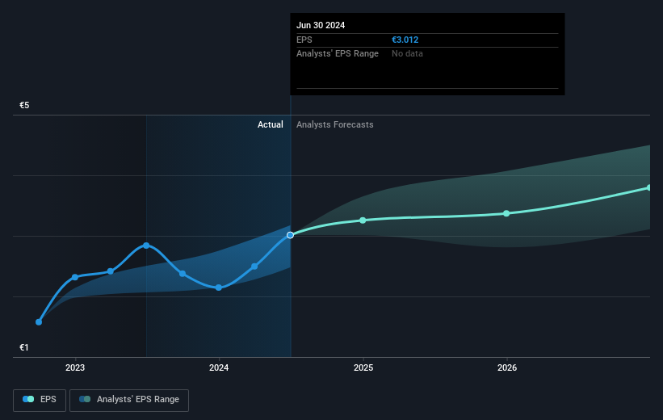Toggle the EPS legend button
Viewport: 663px width, 420px height.
pos(40,400)
